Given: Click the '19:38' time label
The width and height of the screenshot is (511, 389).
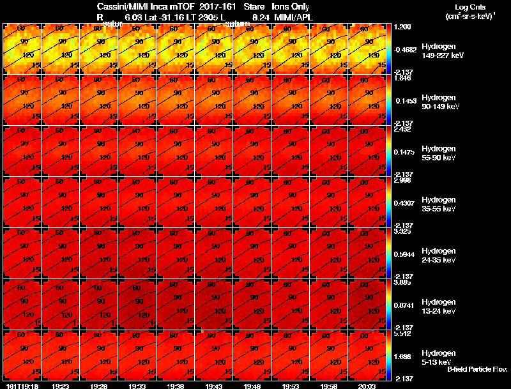Looking at the screenshot, I should tap(175, 386).
